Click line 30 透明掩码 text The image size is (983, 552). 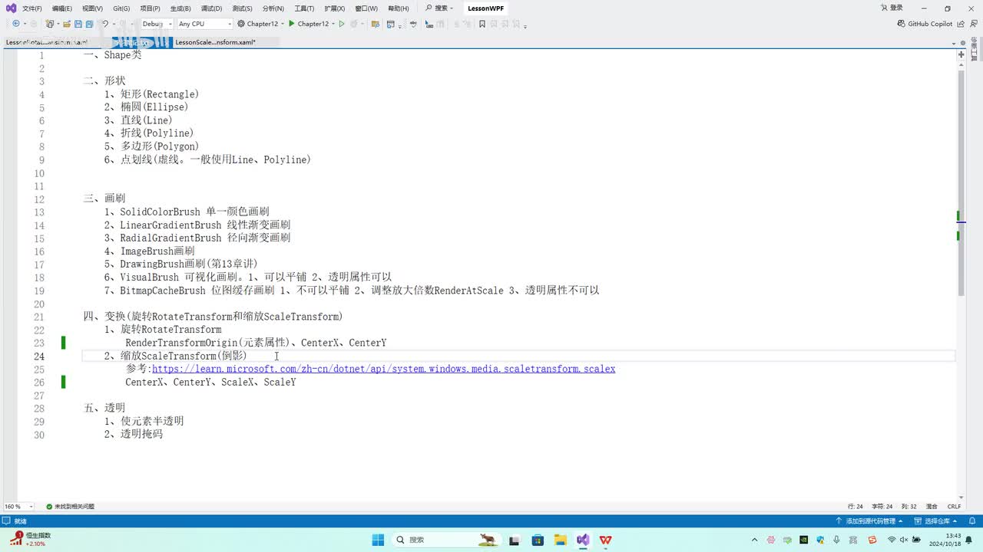[x=141, y=434]
